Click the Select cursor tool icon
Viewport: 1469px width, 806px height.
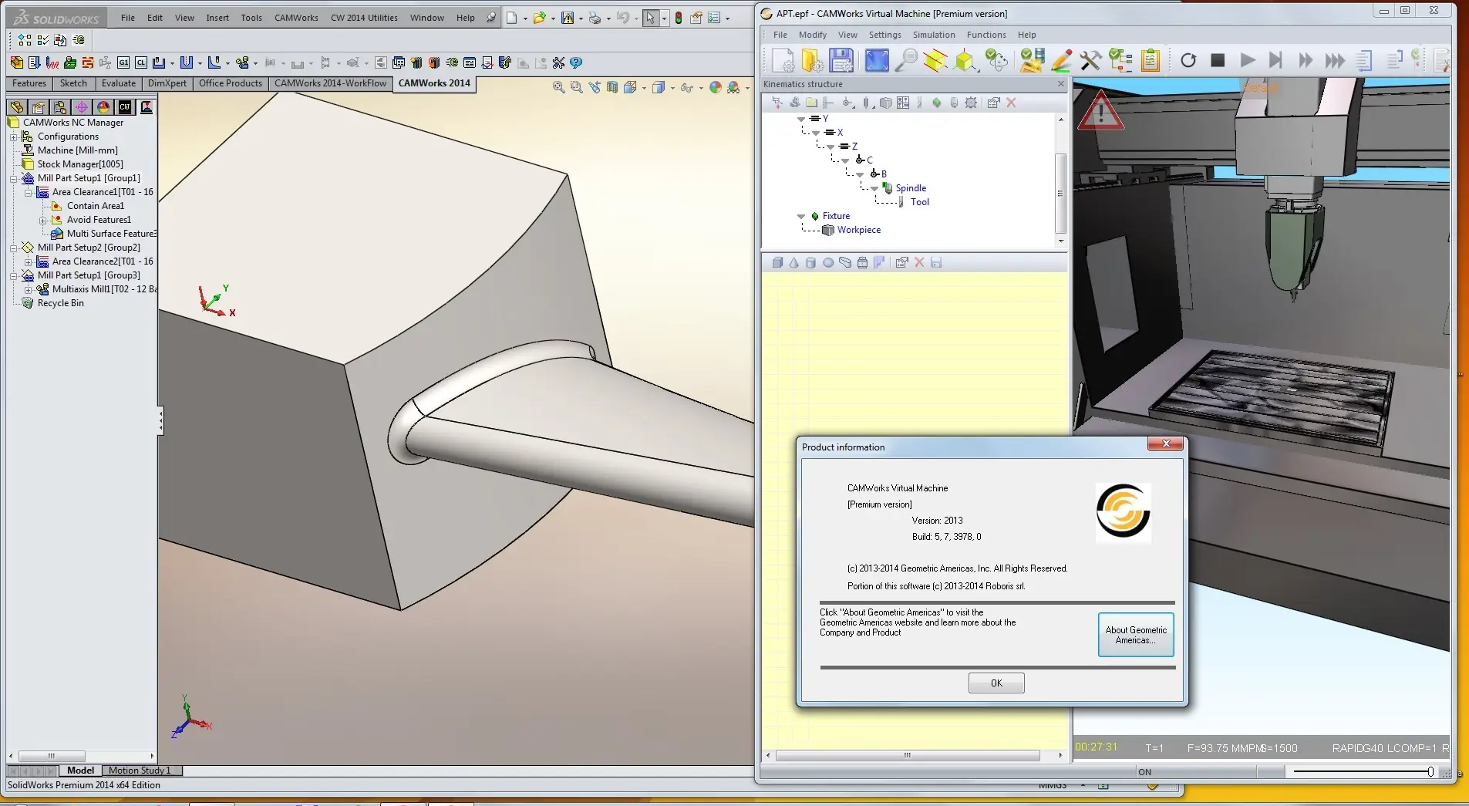pos(650,18)
